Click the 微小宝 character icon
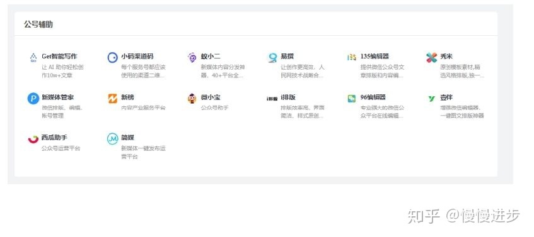Screen dimensions: 534x237 click(x=192, y=99)
